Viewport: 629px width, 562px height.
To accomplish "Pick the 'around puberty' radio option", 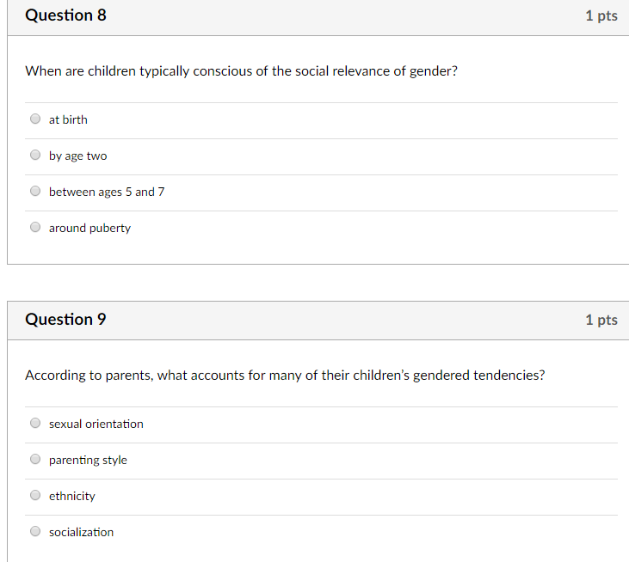I will pos(35,227).
